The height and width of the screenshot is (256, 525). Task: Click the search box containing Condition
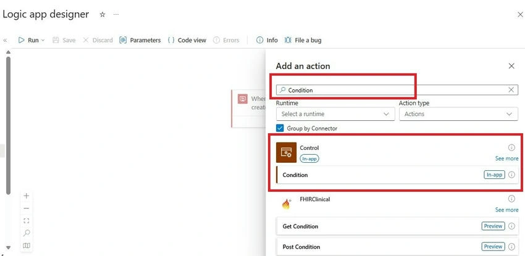coord(397,90)
